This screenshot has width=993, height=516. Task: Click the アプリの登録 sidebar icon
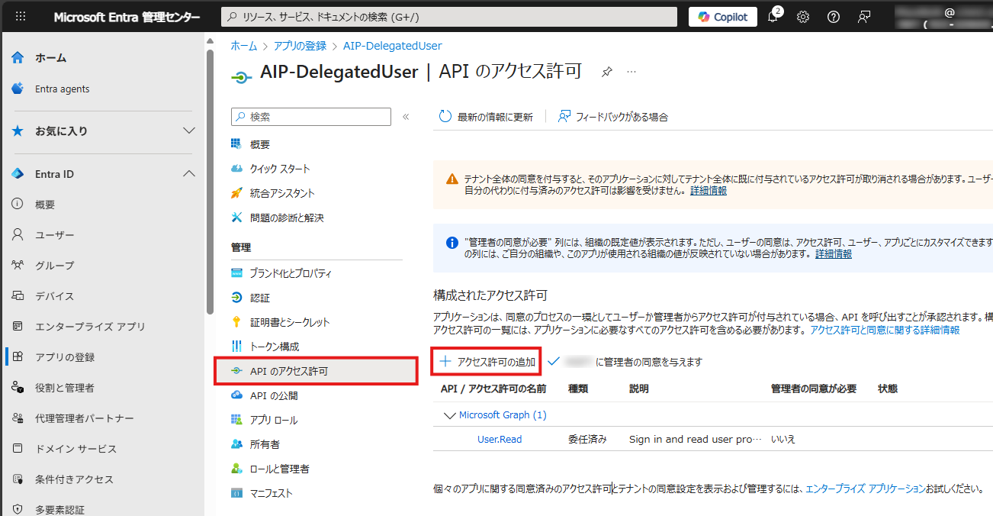click(x=18, y=357)
